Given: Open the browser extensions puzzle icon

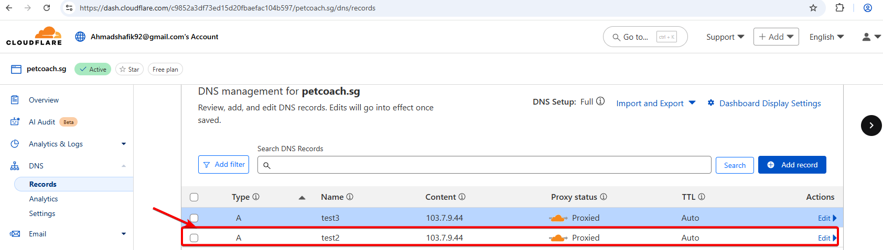Looking at the screenshot, I should 839,8.
